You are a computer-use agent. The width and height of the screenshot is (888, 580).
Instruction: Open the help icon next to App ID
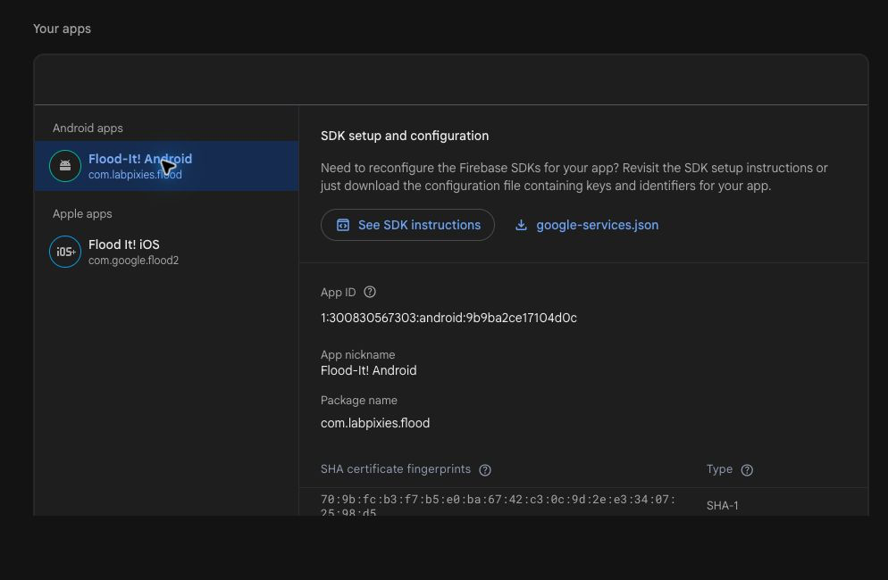pos(370,292)
